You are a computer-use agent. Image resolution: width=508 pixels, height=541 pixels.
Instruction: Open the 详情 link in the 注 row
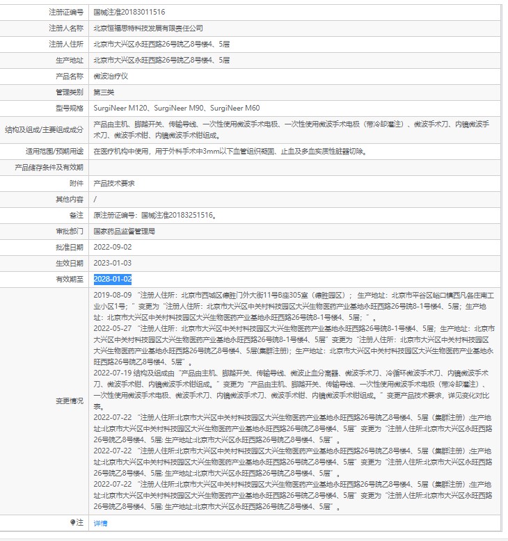(x=100, y=523)
